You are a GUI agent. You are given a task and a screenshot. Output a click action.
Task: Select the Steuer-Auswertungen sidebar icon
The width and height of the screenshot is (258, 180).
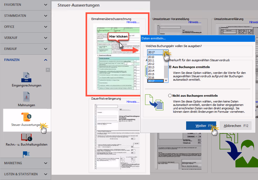(26, 117)
